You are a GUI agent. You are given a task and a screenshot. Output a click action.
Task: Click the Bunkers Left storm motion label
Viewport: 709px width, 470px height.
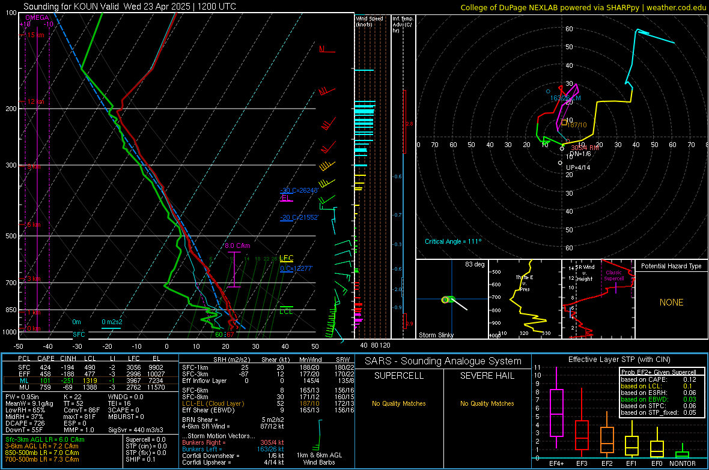[202, 449]
